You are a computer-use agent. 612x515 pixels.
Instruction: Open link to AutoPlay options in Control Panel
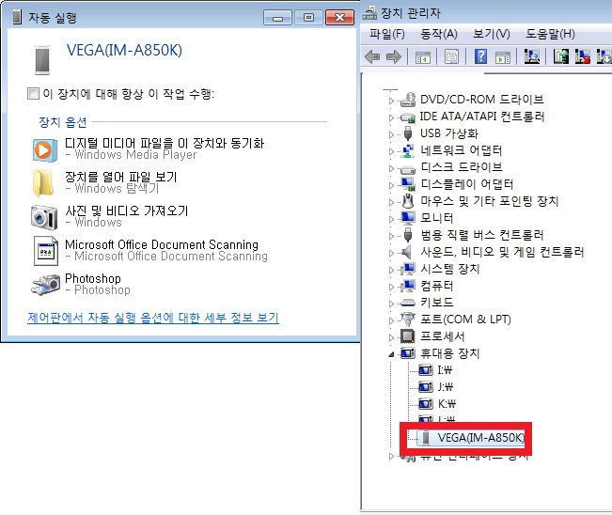click(153, 318)
